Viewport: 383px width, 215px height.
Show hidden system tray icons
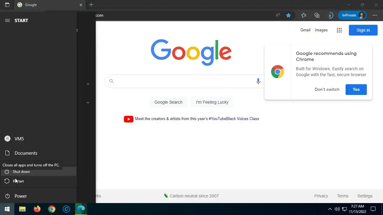[330, 209]
